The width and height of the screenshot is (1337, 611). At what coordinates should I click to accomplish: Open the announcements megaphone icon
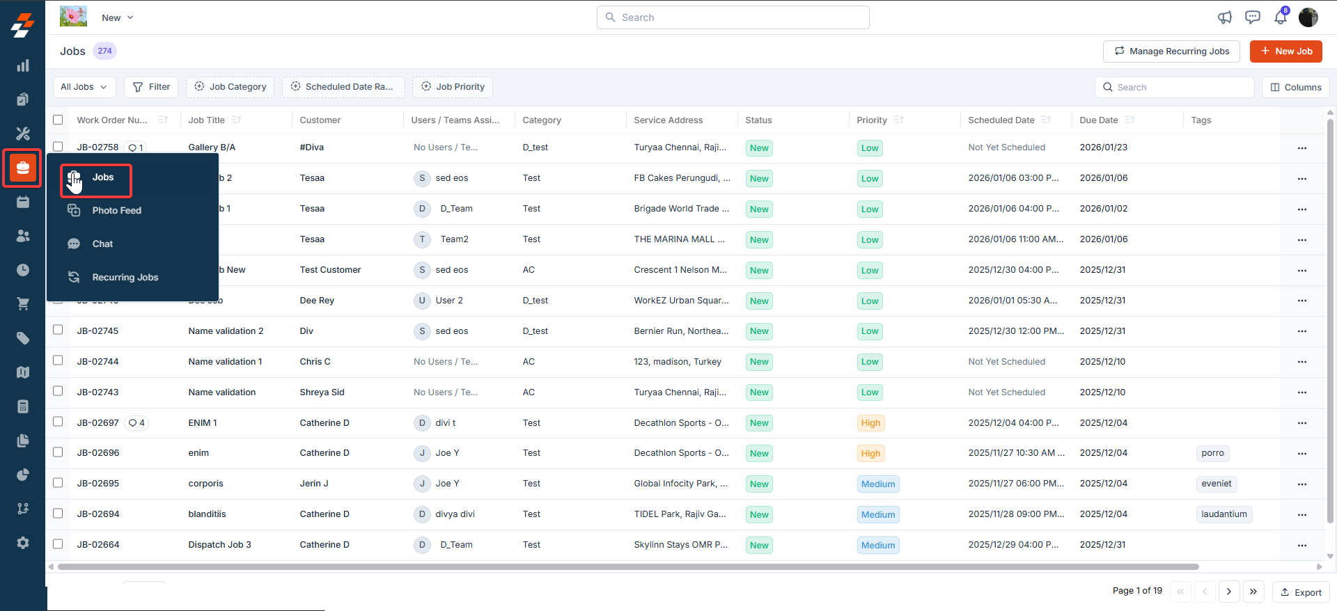click(x=1225, y=17)
